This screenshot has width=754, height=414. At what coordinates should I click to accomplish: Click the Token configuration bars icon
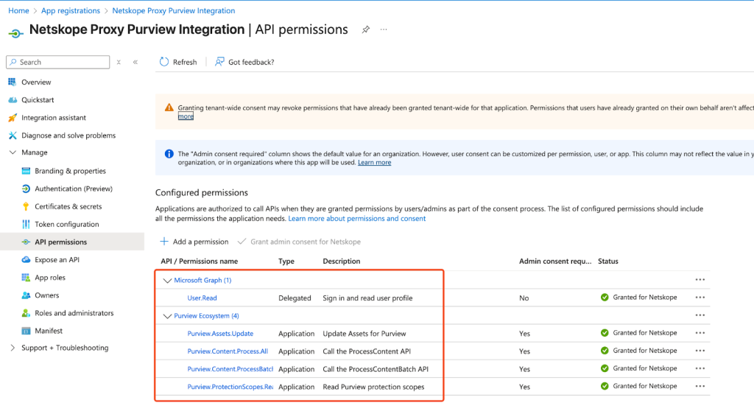tap(26, 225)
